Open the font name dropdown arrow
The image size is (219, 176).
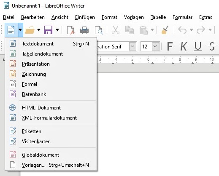pyautogui.click(x=132, y=46)
